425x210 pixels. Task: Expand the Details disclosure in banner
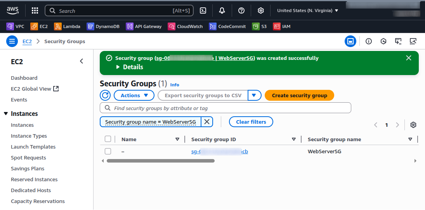[130, 67]
